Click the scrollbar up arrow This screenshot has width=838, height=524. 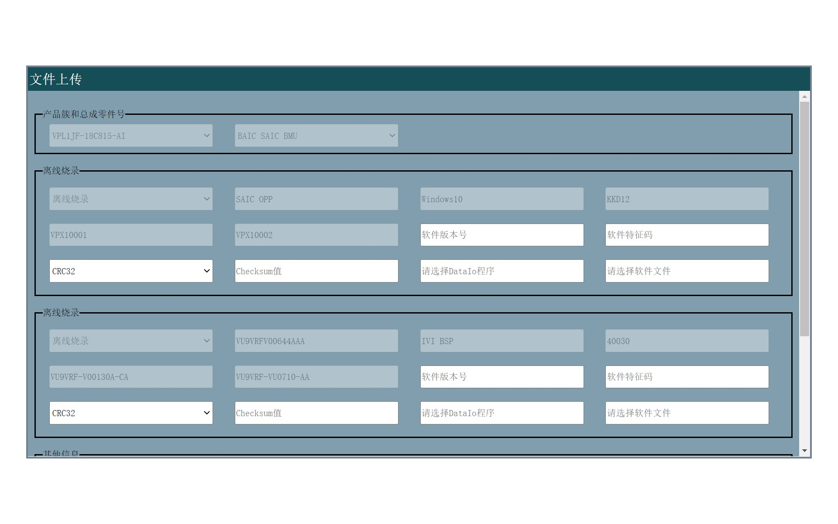[x=804, y=97]
